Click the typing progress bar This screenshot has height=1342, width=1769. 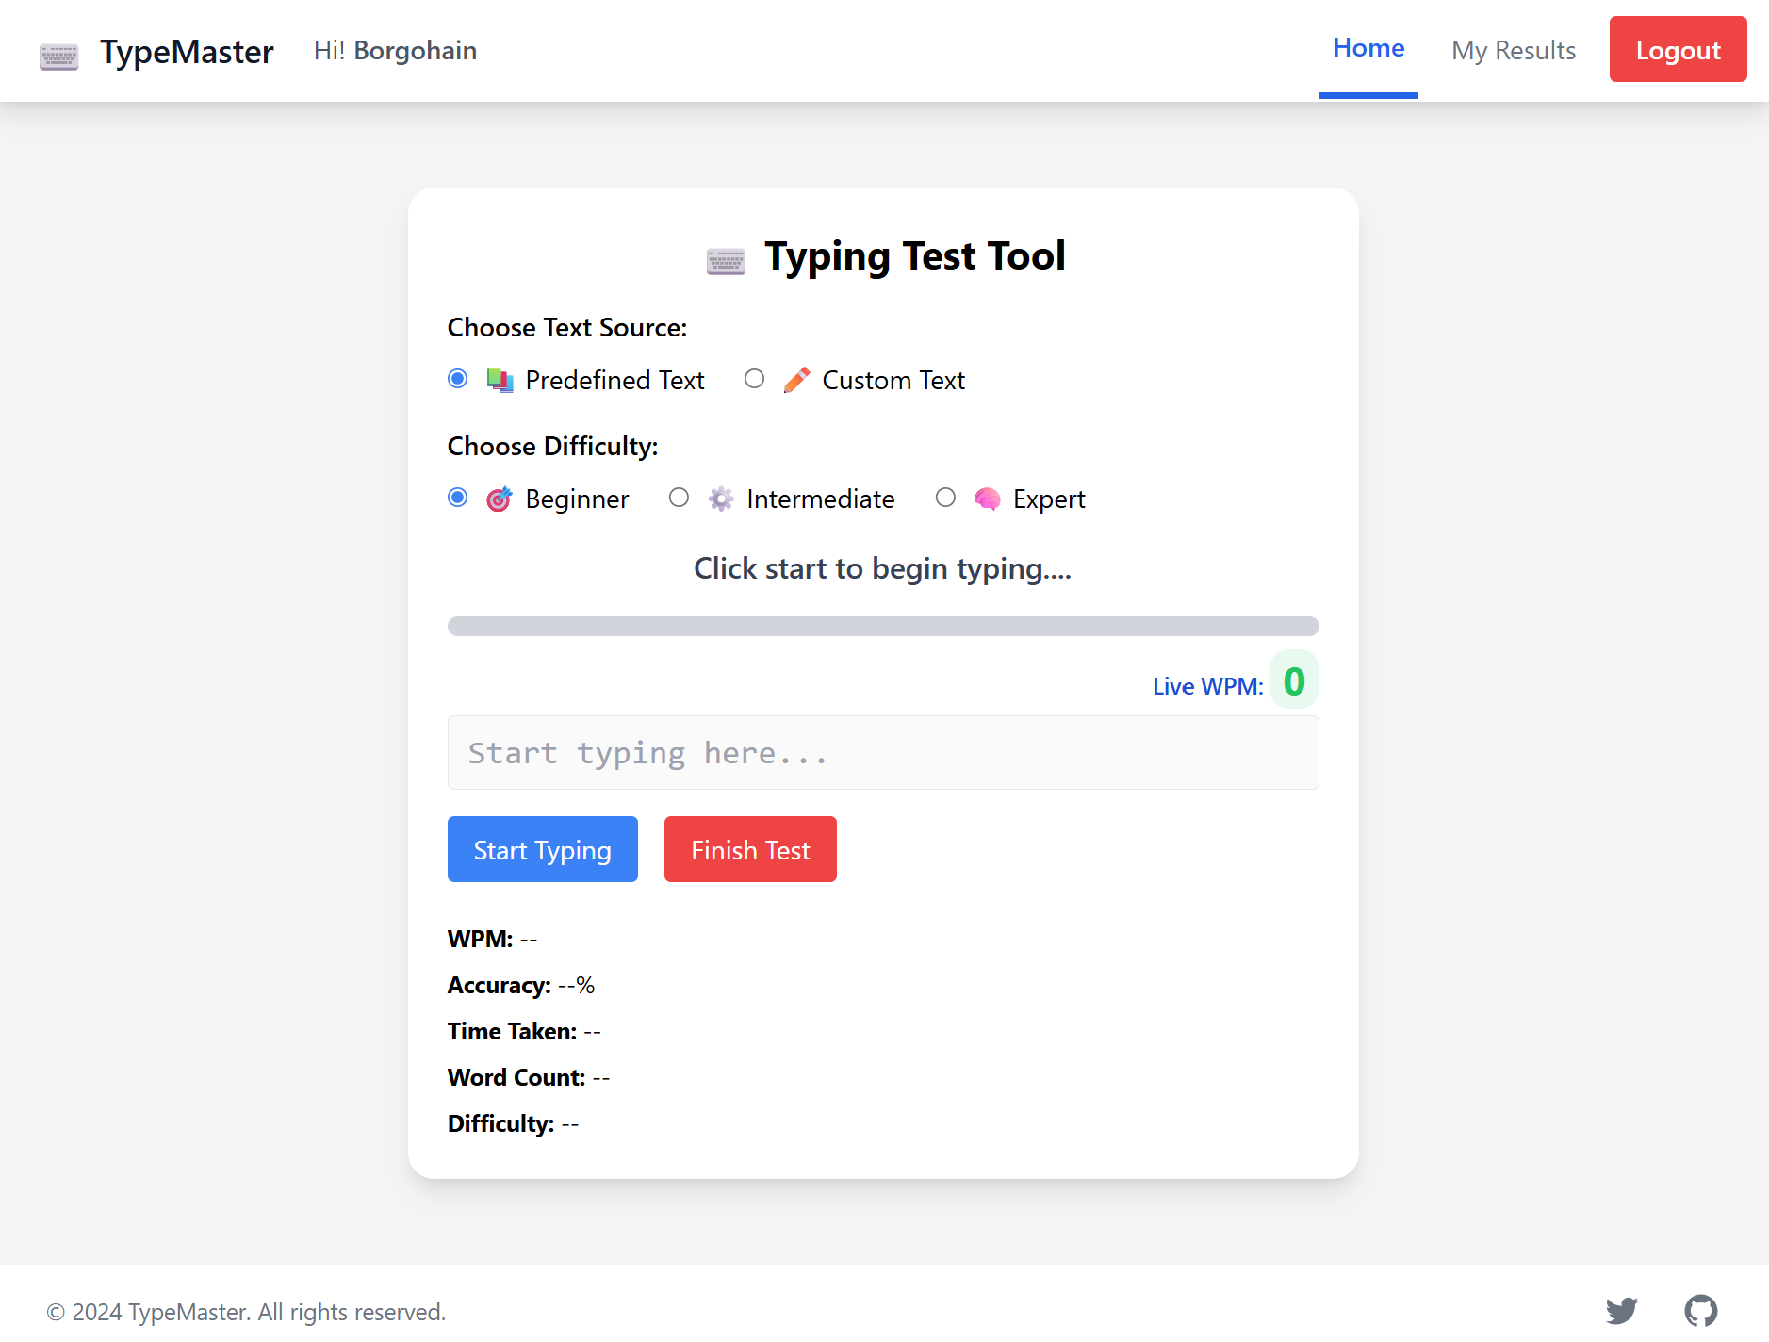pos(883,627)
